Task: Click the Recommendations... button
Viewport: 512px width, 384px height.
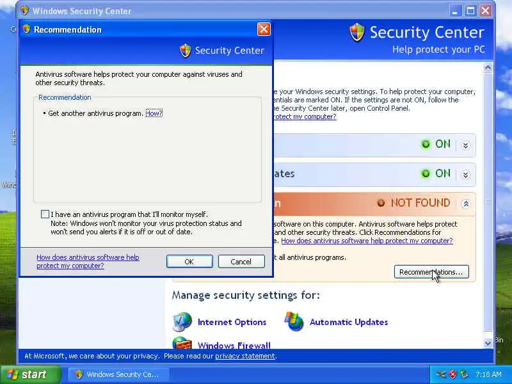Action: 431,271
